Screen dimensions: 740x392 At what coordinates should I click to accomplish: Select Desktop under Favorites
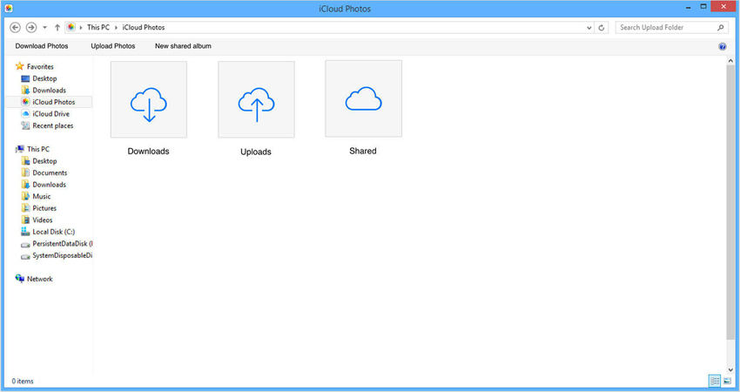44,78
